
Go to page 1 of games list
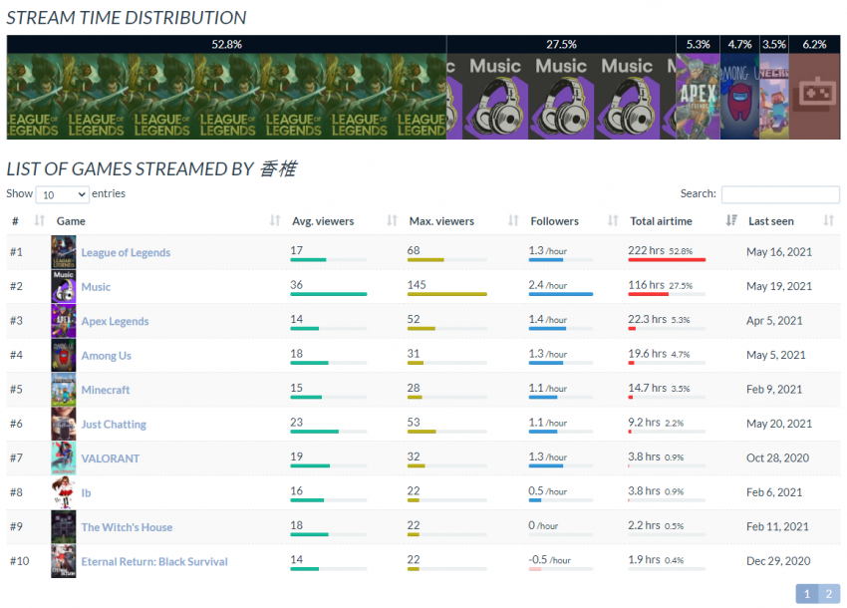pyautogui.click(x=807, y=594)
